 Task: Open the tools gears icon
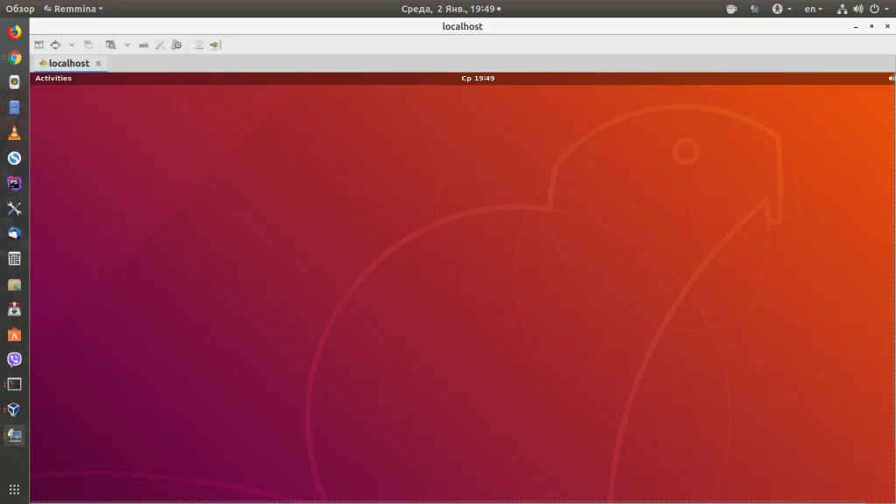coord(177,45)
